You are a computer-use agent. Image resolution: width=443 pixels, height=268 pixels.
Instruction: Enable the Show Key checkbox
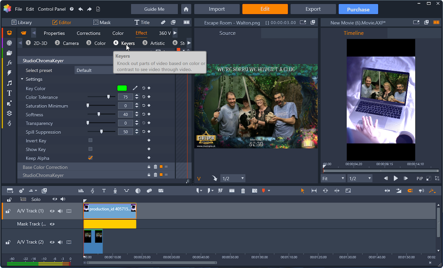pos(90,149)
